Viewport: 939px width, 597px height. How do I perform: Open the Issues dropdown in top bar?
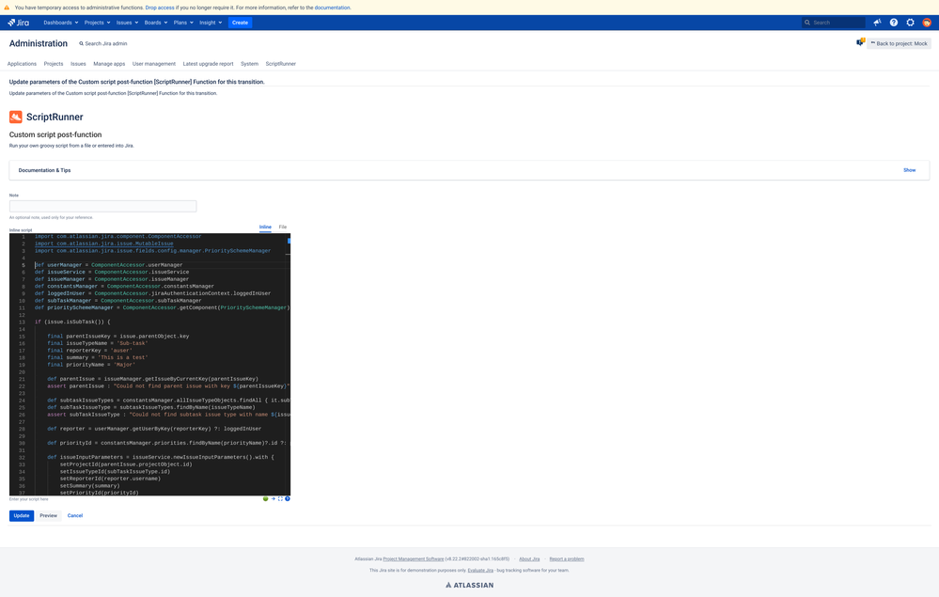127,23
